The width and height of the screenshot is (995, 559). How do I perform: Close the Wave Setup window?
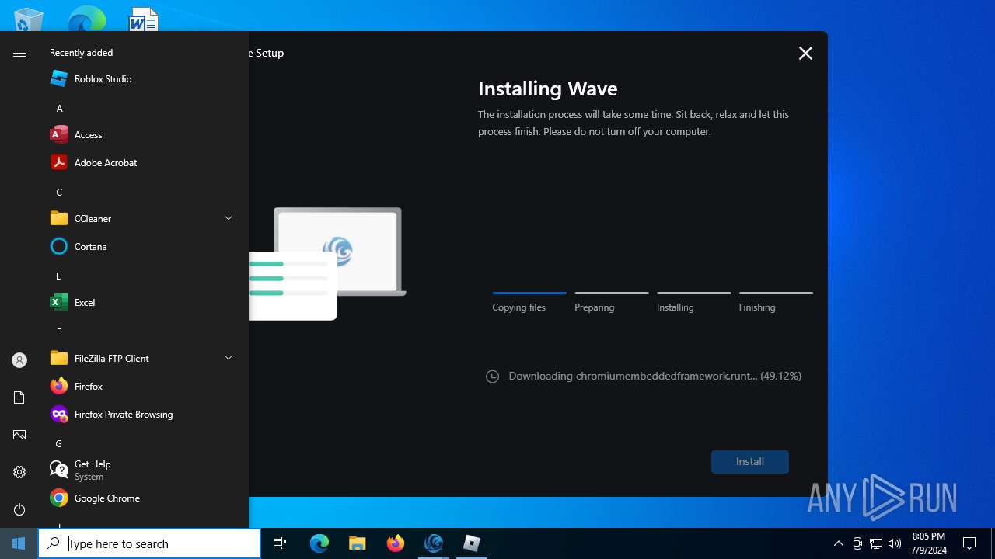point(805,53)
